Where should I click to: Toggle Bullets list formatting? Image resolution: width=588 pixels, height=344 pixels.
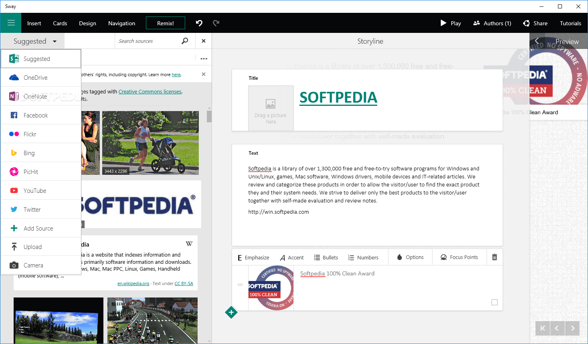point(326,257)
